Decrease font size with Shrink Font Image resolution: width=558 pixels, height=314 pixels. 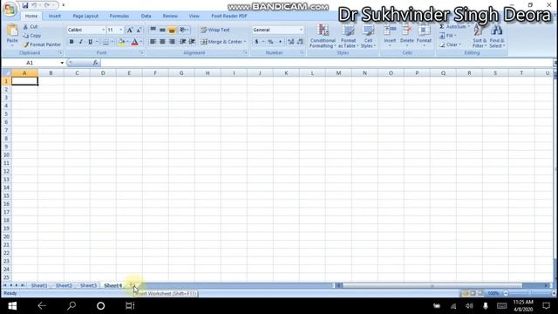pyautogui.click(x=139, y=30)
